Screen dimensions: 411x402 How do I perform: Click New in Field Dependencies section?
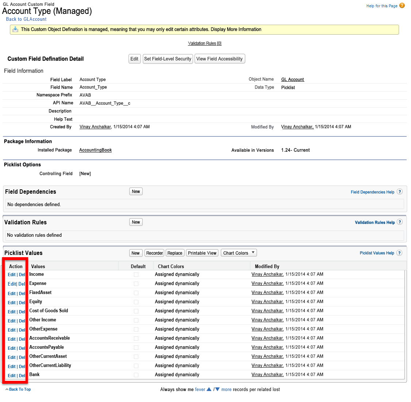[x=136, y=192]
